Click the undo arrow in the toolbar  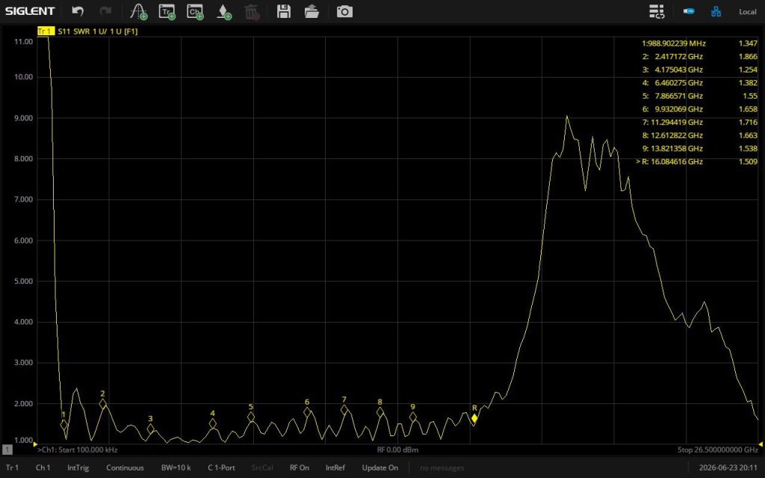point(78,11)
